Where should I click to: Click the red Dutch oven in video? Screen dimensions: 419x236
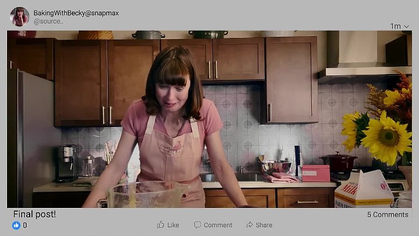(x=339, y=161)
